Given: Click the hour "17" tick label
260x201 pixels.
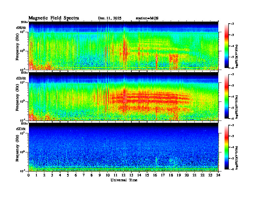Looking at the screenshot, I should click(x=163, y=175).
